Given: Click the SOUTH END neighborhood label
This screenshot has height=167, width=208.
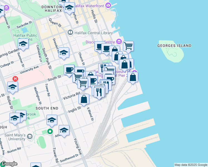Looking at the screenshot, I should coord(47,108).
